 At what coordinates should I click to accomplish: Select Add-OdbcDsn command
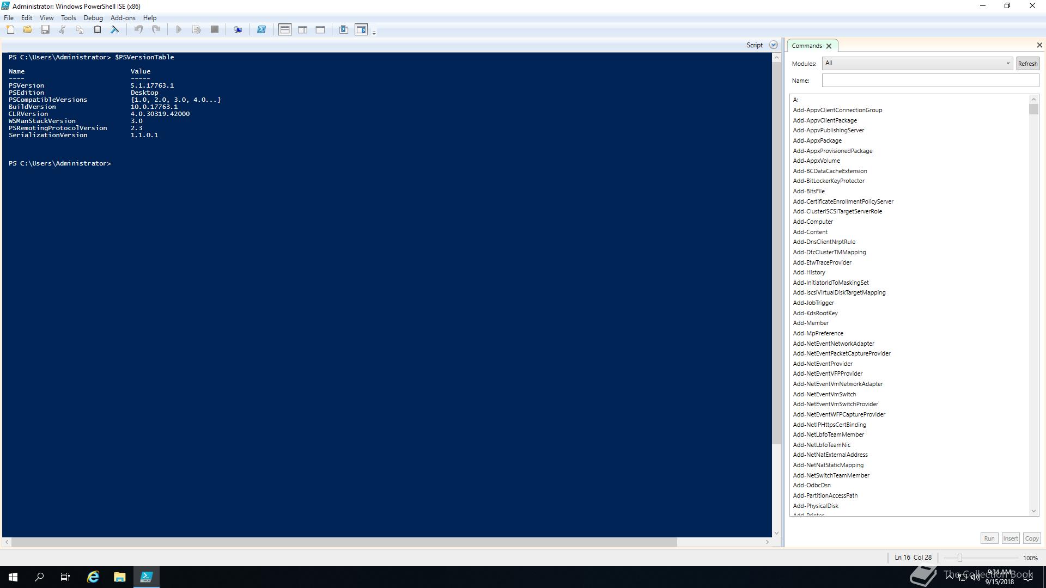pos(811,485)
